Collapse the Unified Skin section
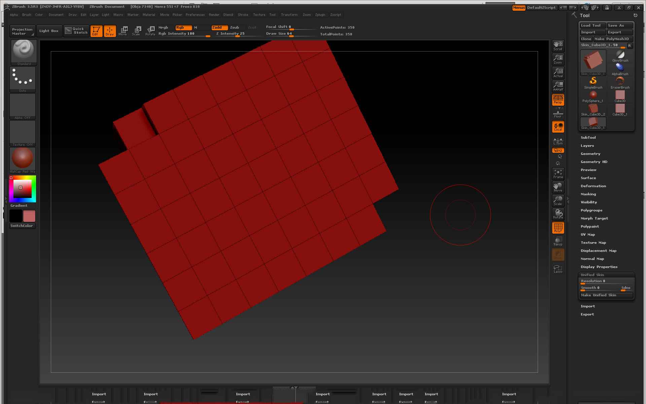This screenshot has width=646, height=404. tap(592, 275)
